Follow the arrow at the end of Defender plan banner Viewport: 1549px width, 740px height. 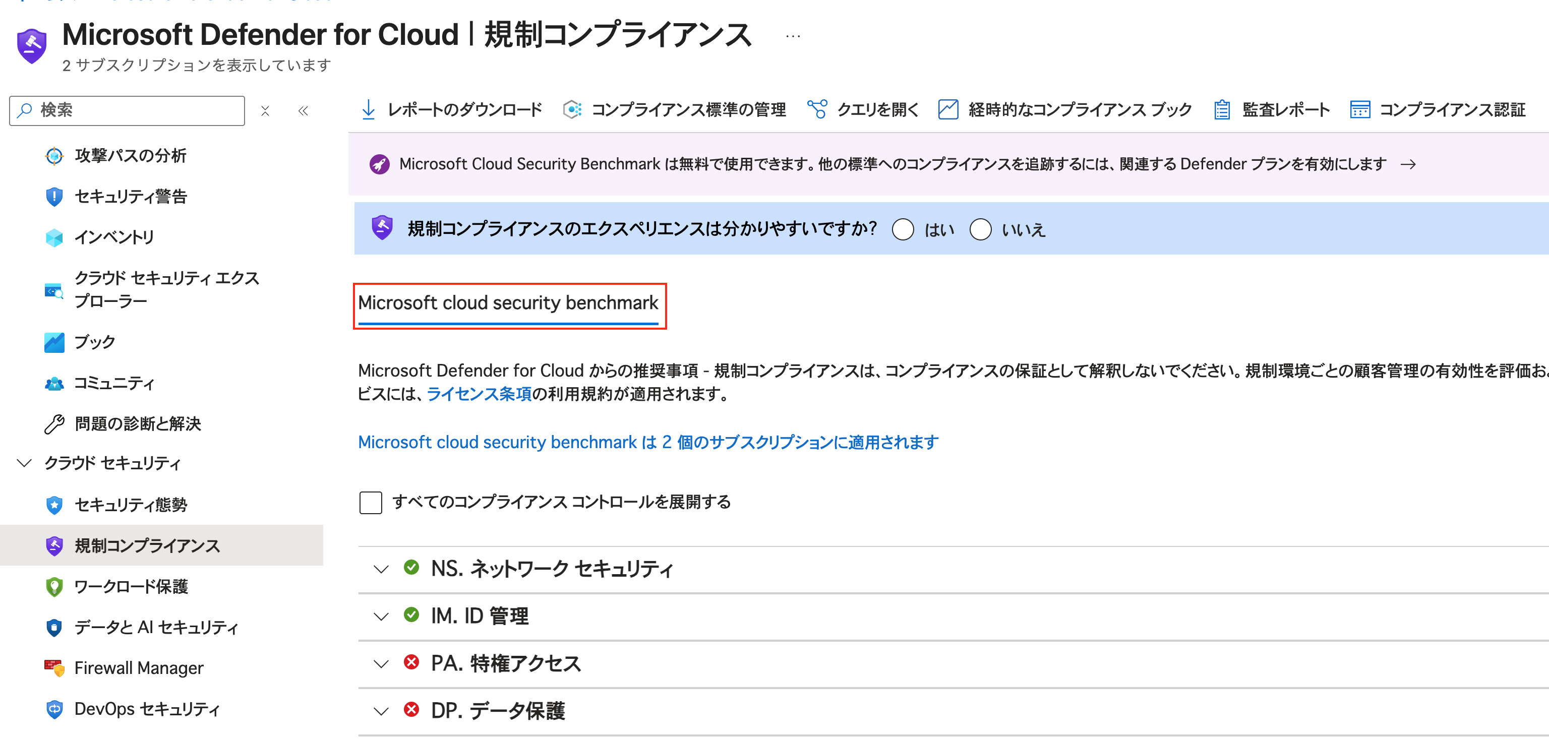[1408, 164]
